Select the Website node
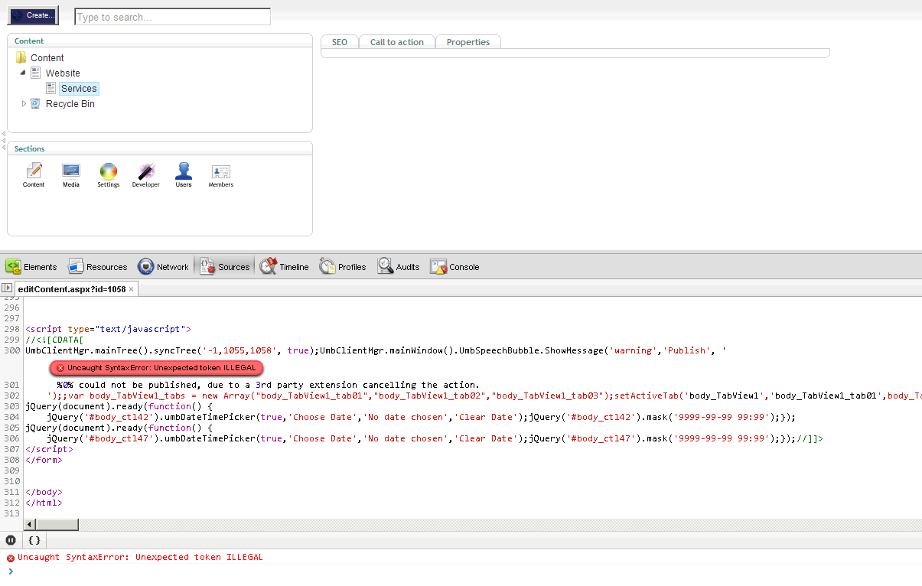This screenshot has width=922, height=586. point(63,73)
